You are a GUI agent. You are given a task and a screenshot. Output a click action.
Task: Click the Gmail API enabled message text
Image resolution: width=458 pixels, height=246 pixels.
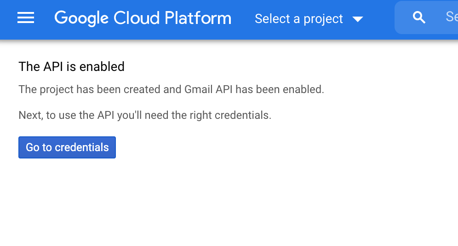[x=172, y=89]
